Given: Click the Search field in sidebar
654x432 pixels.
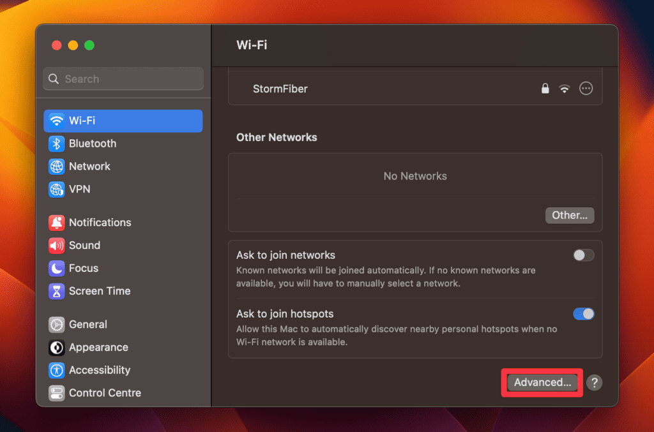Looking at the screenshot, I should coord(123,79).
